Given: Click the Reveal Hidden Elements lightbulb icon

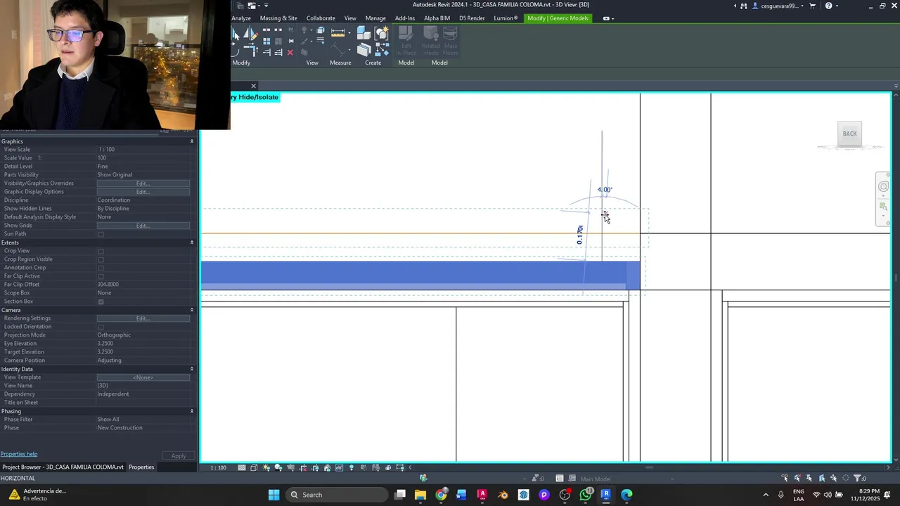Looking at the screenshot, I should [x=352, y=467].
